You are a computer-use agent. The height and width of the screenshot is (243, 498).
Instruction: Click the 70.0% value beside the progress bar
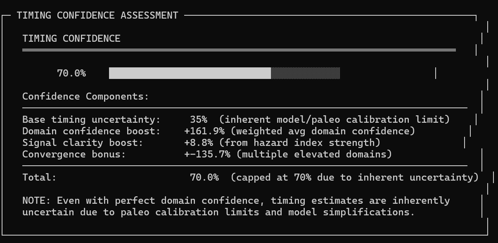(x=71, y=74)
